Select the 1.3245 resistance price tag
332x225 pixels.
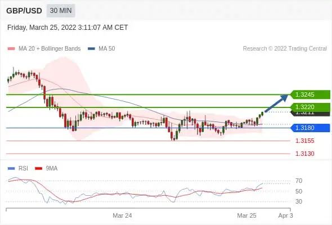(x=310, y=94)
